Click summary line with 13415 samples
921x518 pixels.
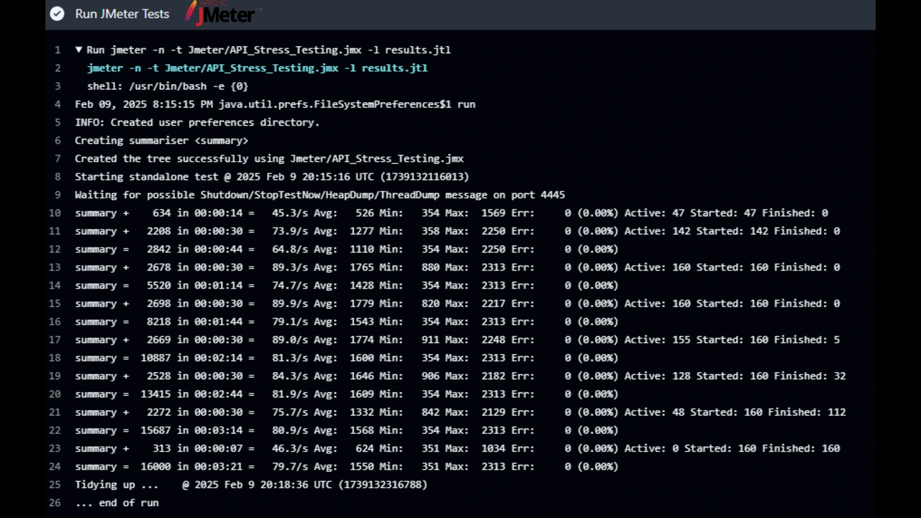coord(347,394)
